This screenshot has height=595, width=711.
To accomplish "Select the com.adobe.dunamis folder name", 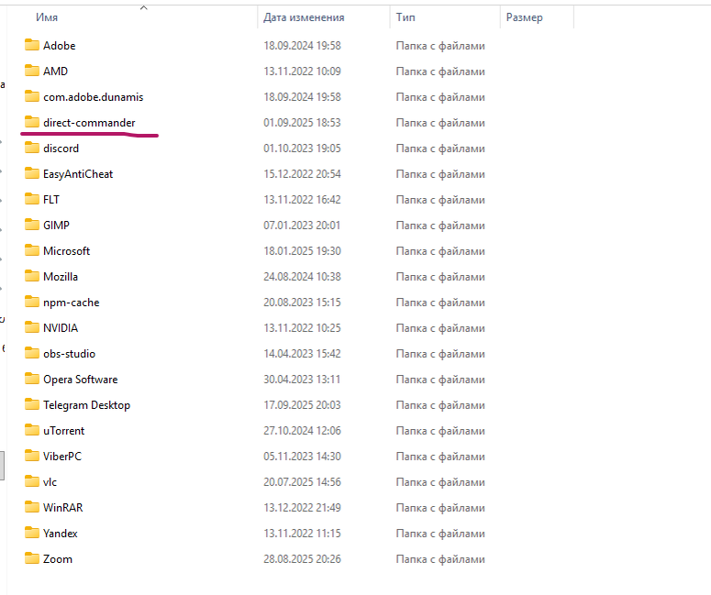I will (93, 97).
